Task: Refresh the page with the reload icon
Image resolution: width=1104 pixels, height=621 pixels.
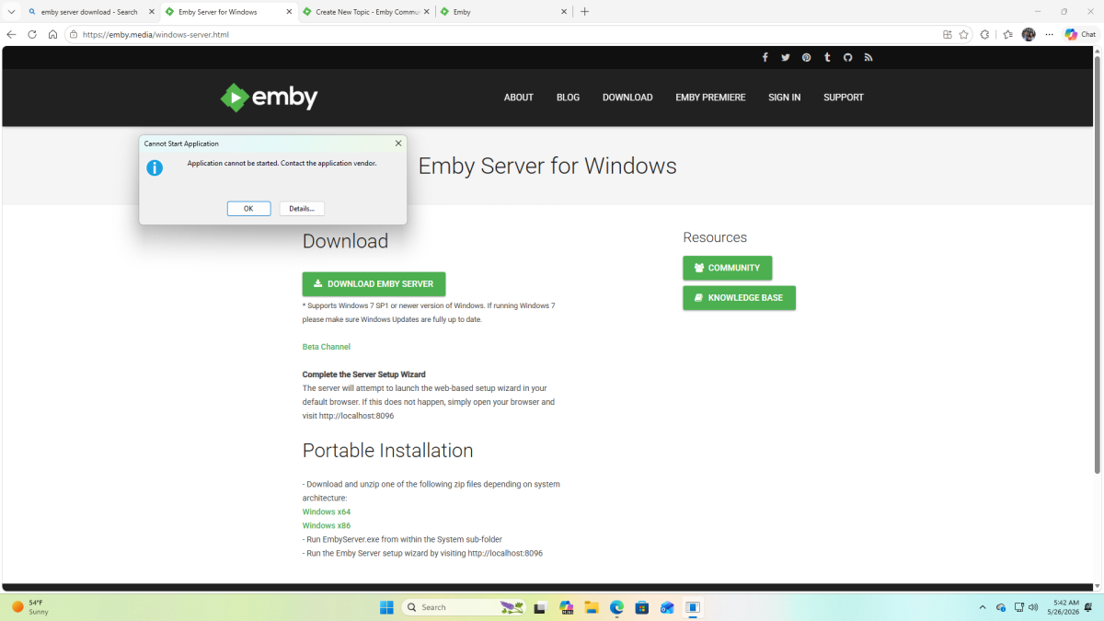Action: pyautogui.click(x=32, y=34)
